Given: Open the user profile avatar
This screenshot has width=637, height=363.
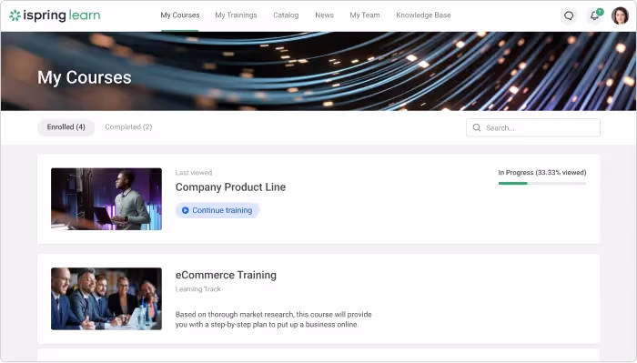Looking at the screenshot, I should (x=620, y=15).
